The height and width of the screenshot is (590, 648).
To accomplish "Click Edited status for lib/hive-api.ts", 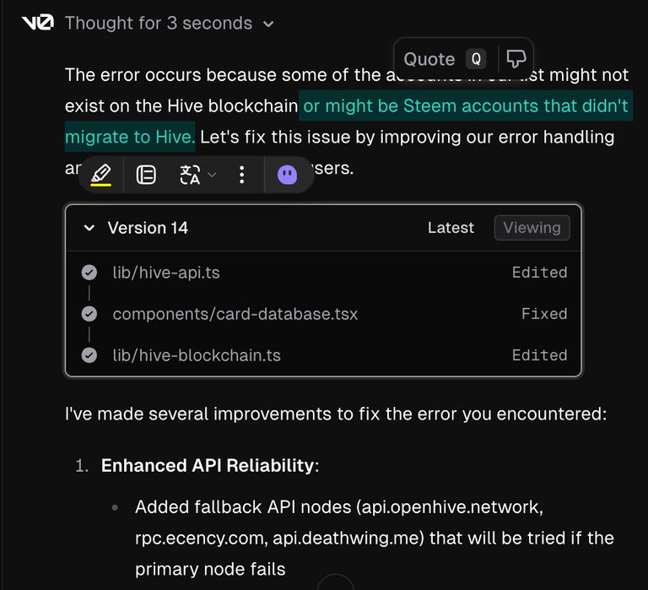I will [540, 273].
